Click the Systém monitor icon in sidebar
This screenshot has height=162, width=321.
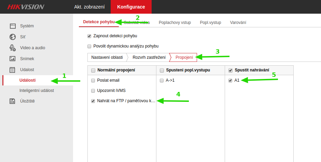point(13,26)
